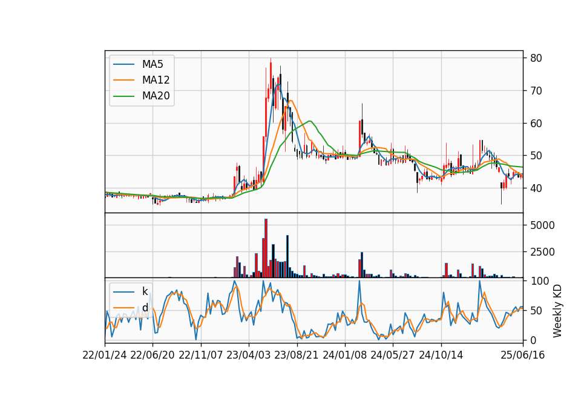Click the volume axis value 2500
The height and width of the screenshot is (418, 581).
click(x=542, y=252)
